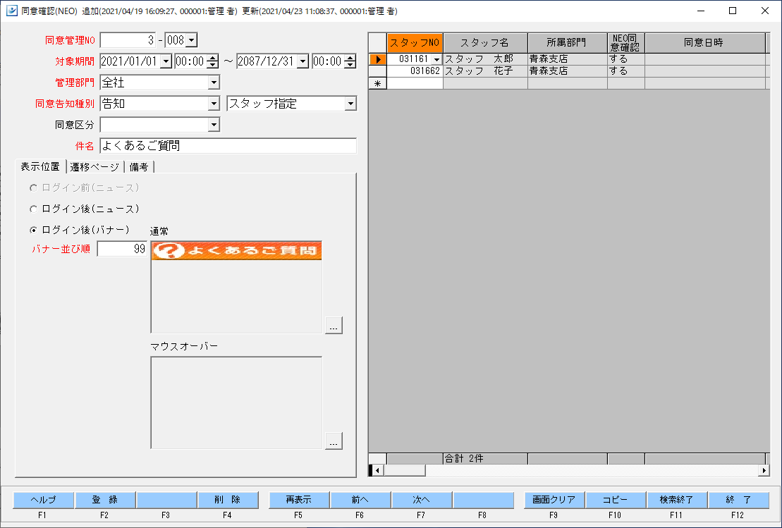Switch to the 備考 tab
782x528 pixels.
click(139, 167)
